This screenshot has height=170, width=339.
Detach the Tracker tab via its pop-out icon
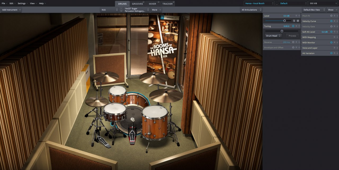click(x=173, y=2)
